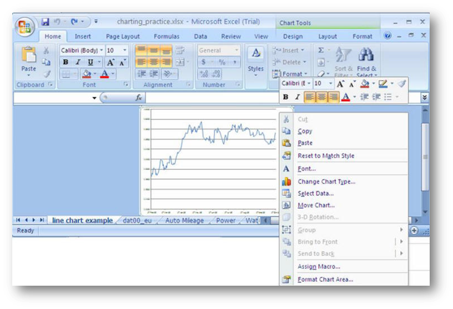453x309 pixels.
Task: Open the Auto Mileage worksheet tab
Action: point(184,221)
